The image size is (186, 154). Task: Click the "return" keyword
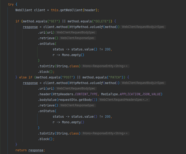21,150
